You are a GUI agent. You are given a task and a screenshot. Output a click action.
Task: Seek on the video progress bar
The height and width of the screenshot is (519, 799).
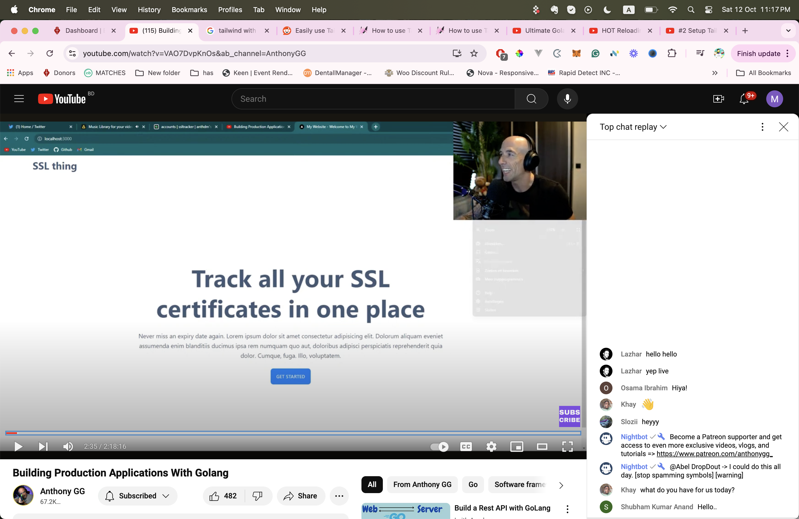pos(293,433)
